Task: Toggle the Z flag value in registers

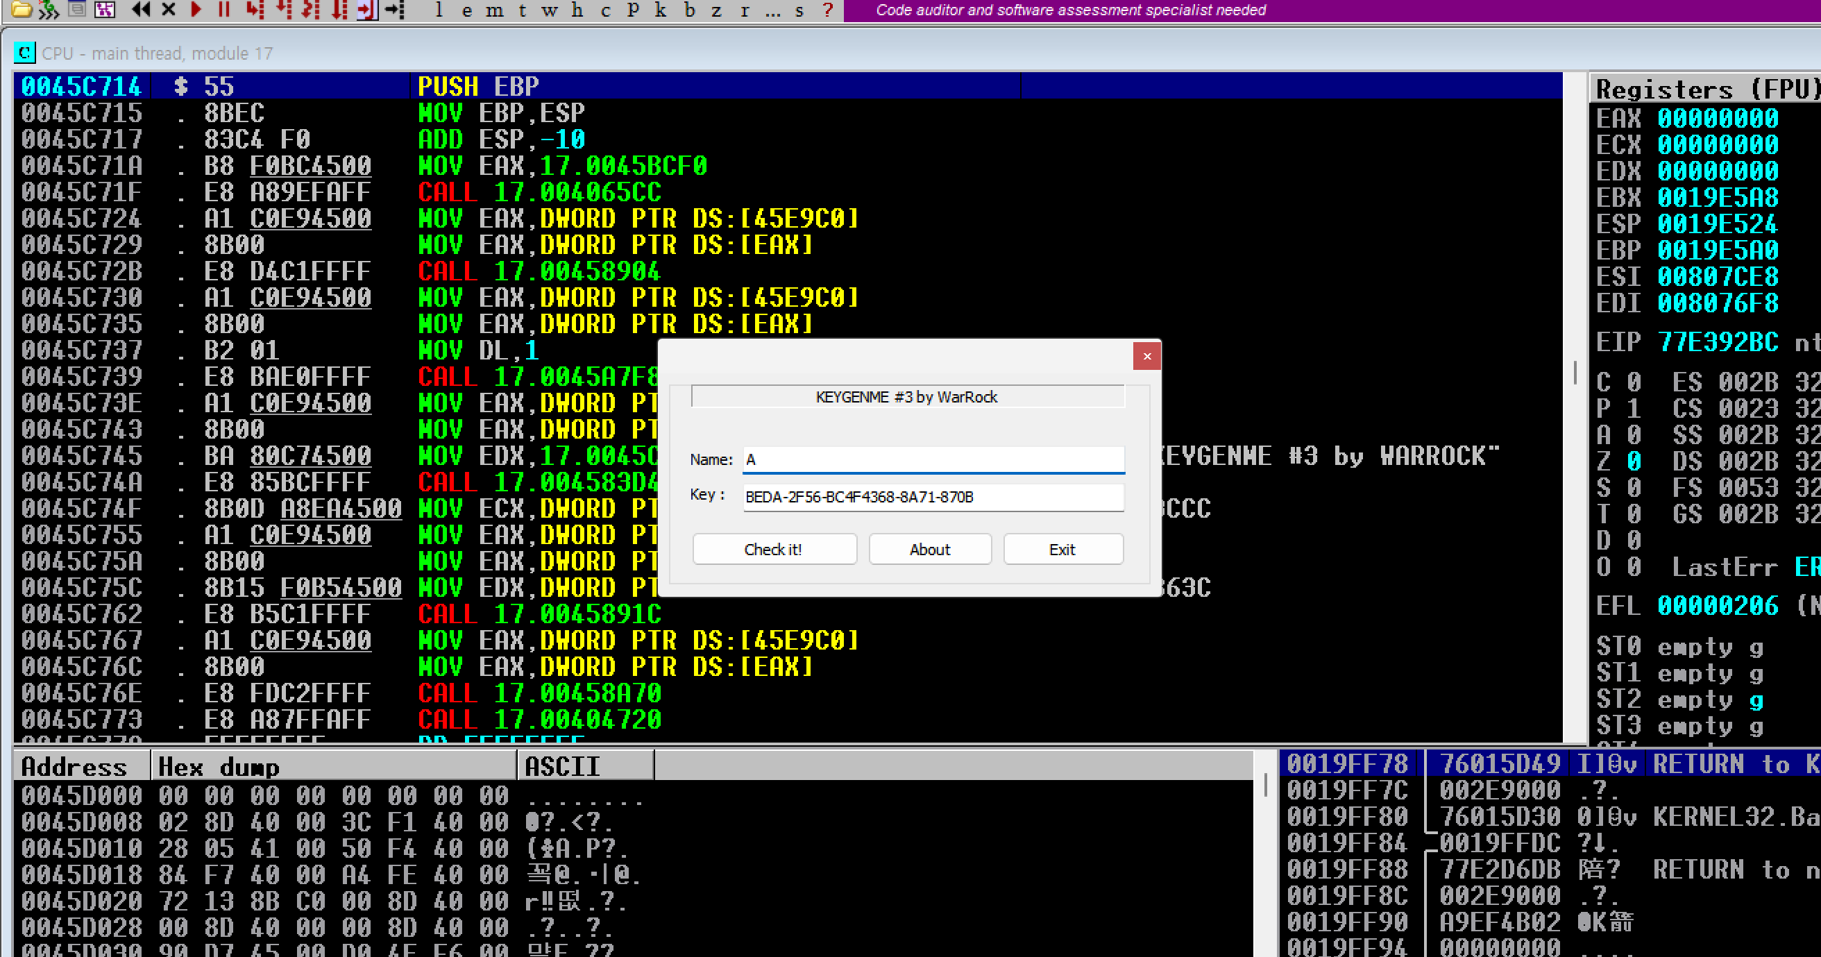Action: (1634, 461)
